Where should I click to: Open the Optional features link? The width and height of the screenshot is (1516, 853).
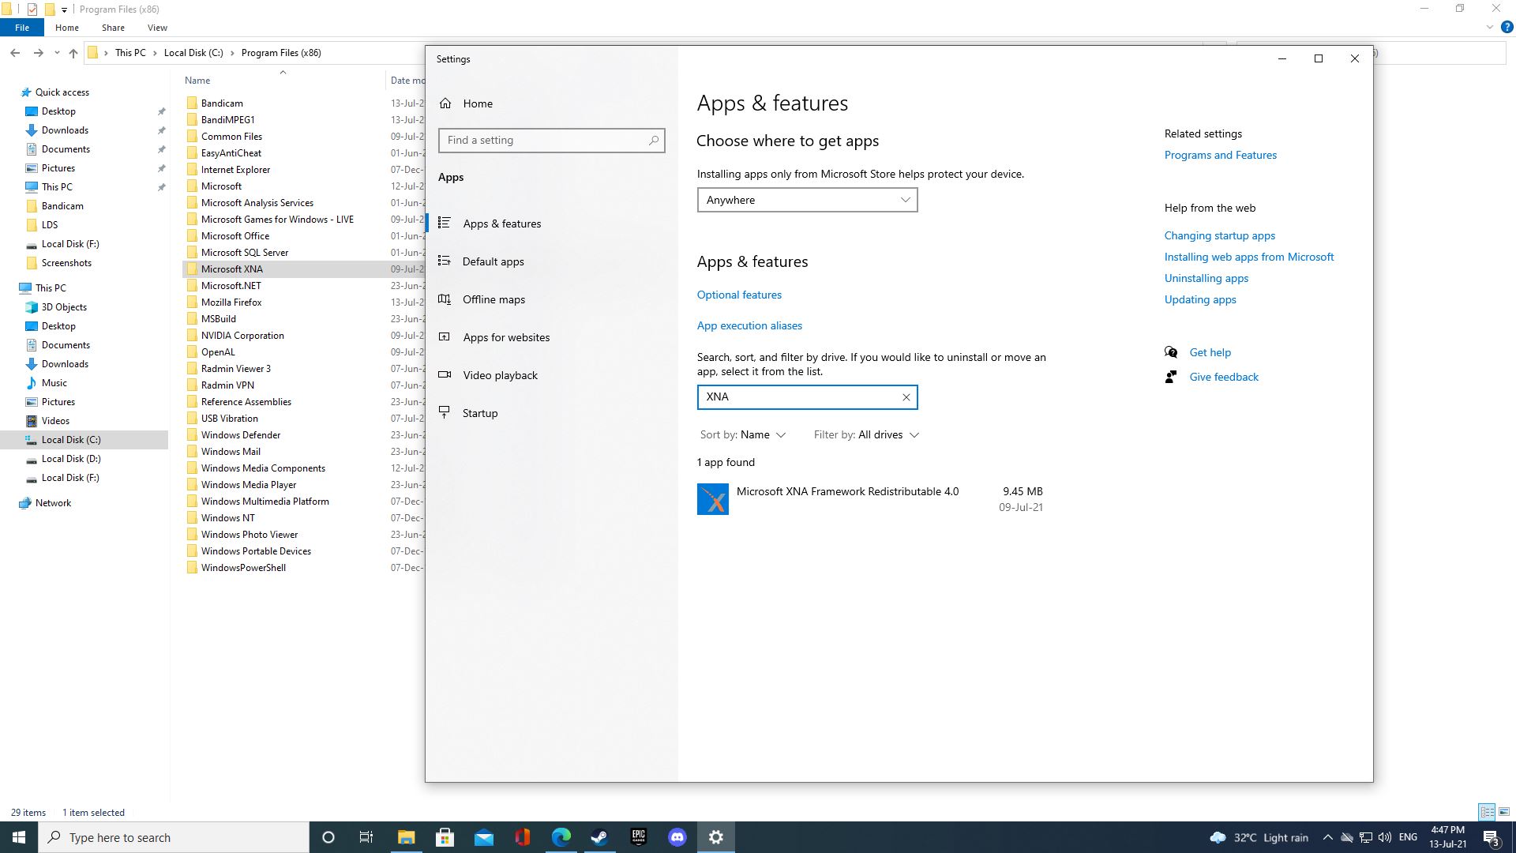[x=738, y=295]
